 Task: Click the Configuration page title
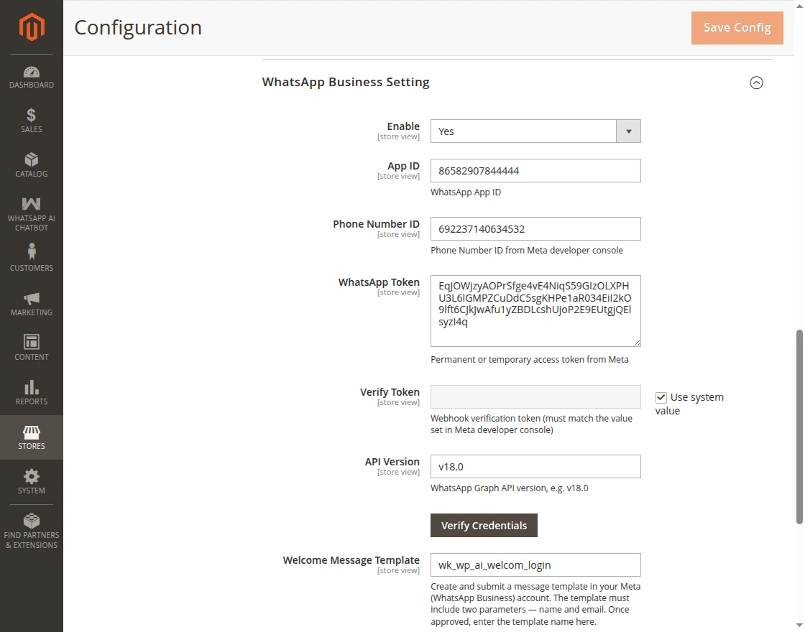tap(138, 28)
